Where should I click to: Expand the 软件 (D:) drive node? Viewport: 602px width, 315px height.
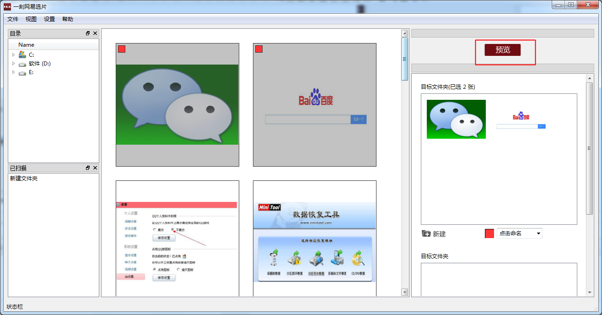click(x=14, y=64)
